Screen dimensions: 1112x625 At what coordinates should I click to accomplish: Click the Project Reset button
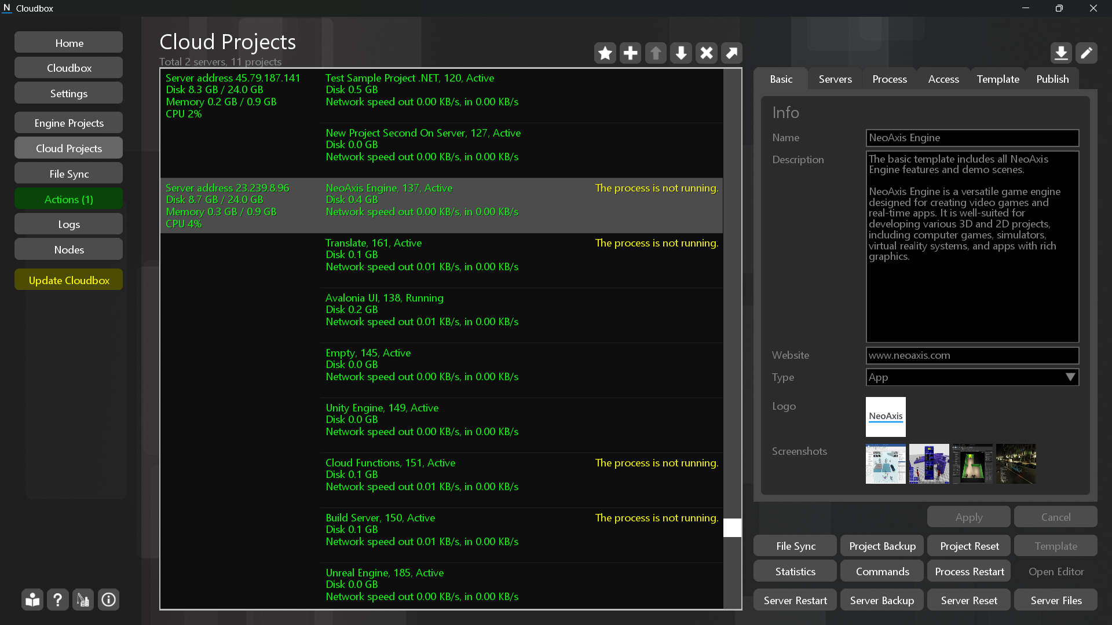(x=969, y=546)
